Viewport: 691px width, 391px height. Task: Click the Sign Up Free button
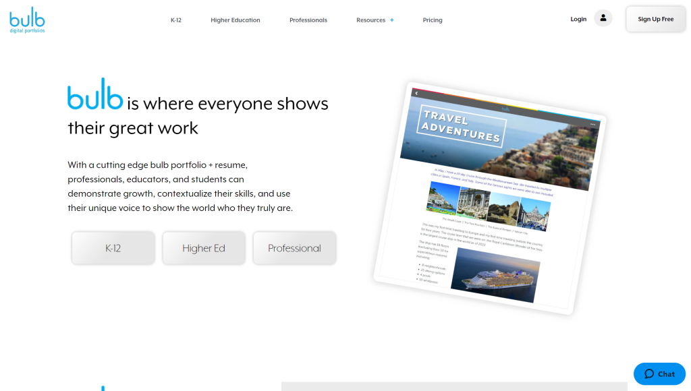coord(656,19)
